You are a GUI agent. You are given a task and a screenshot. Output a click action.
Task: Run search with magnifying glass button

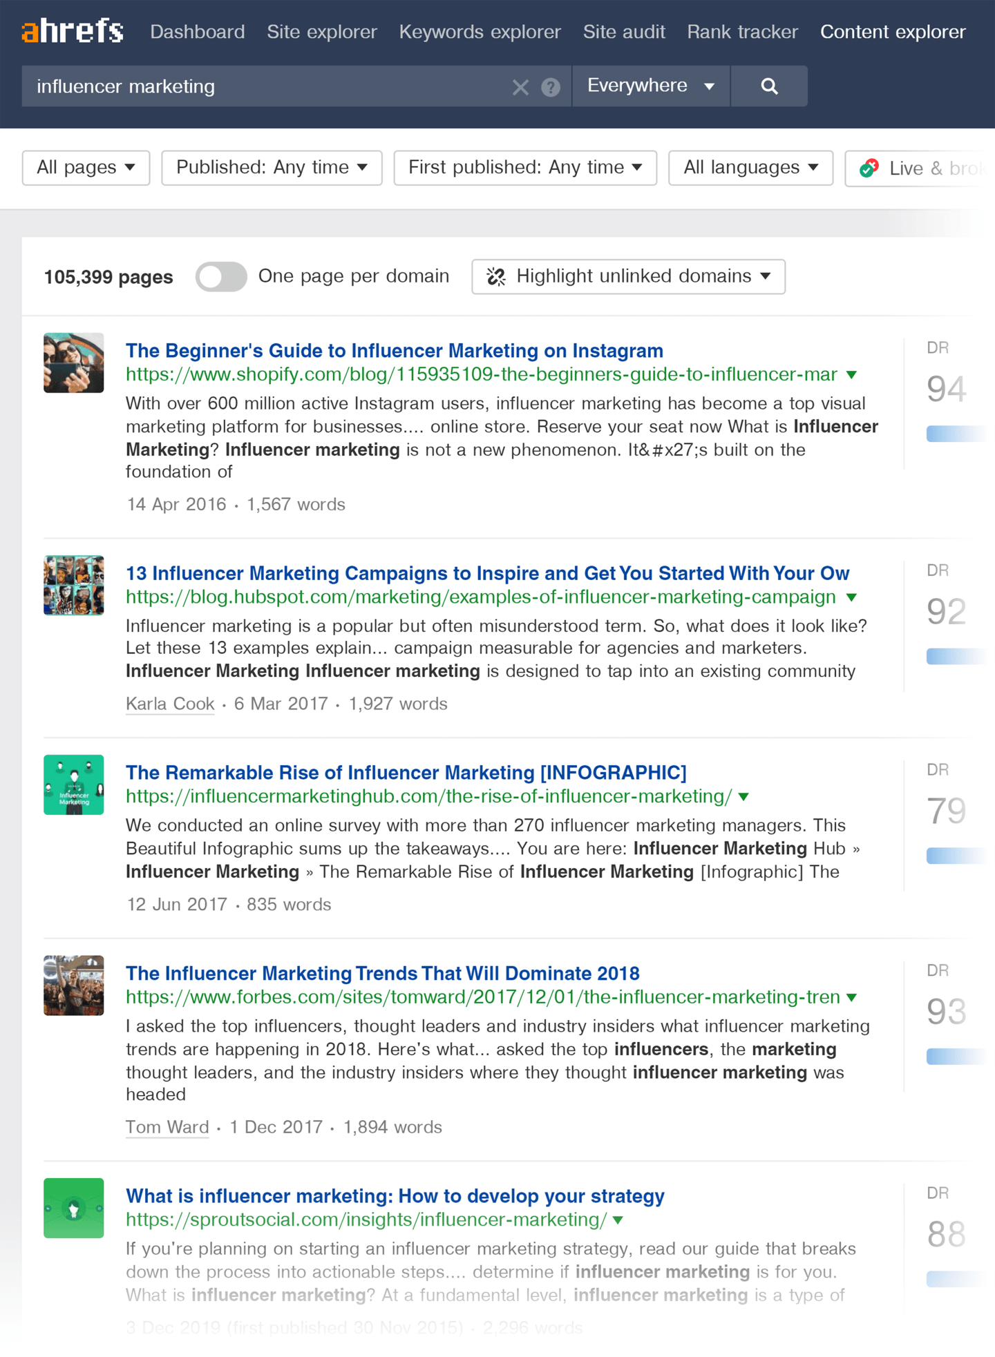coord(768,86)
